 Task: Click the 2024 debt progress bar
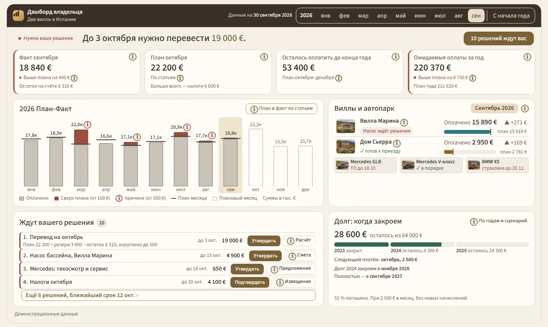(x=422, y=245)
